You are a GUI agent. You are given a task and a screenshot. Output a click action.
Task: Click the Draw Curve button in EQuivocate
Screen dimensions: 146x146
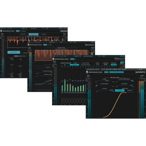click(114, 65)
